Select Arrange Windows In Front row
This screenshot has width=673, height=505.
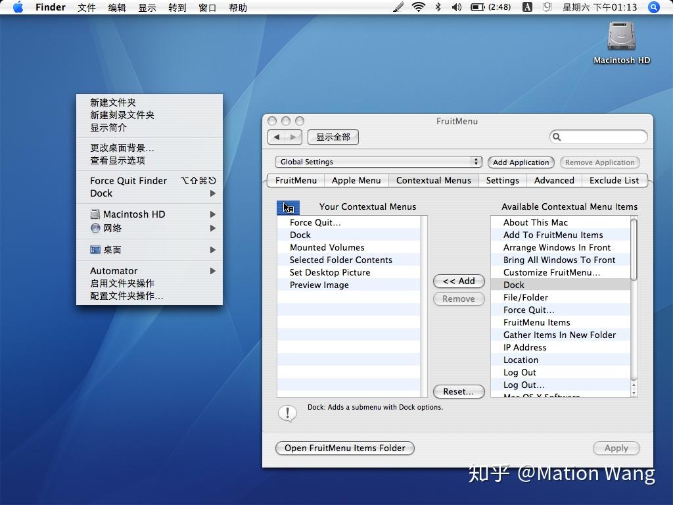[x=561, y=247]
